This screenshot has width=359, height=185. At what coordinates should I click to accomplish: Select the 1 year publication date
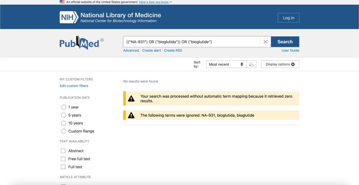[63, 107]
